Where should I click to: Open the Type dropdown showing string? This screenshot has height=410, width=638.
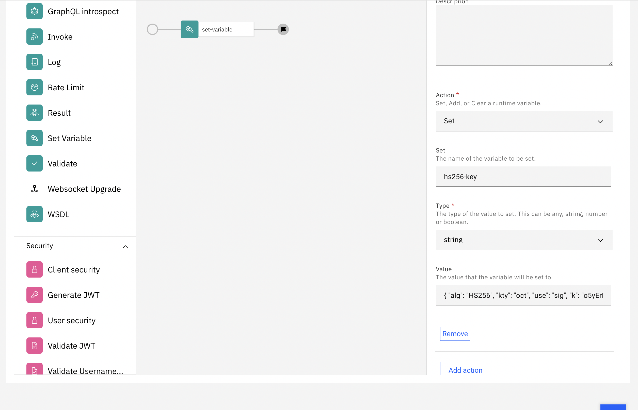[524, 240]
